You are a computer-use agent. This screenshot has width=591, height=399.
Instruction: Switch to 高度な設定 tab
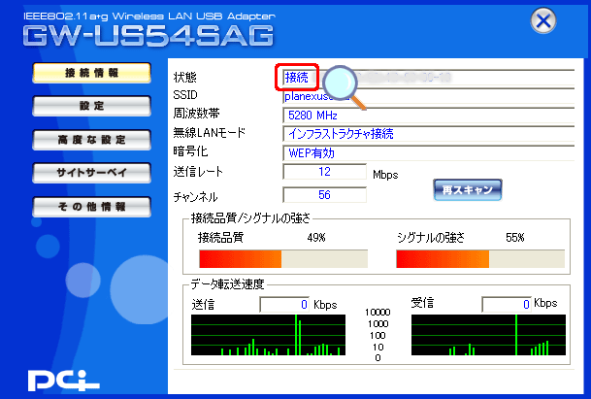pos(91,140)
